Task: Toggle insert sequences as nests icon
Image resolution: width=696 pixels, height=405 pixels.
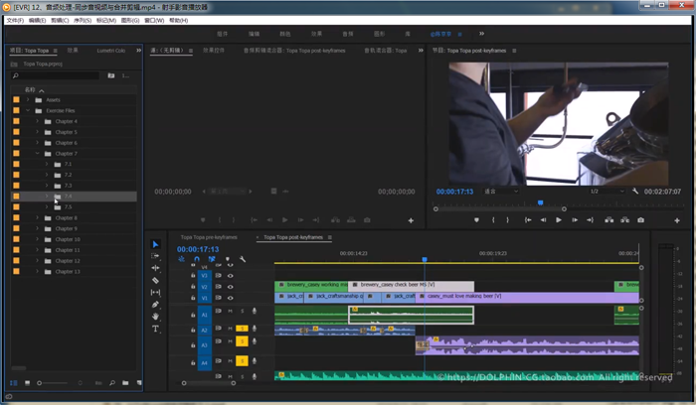Action: click(x=182, y=259)
